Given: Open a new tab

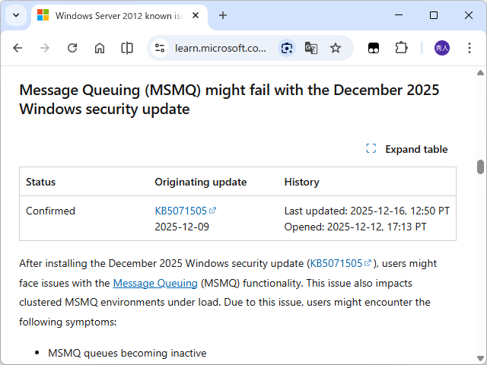Looking at the screenshot, I should 223,15.
